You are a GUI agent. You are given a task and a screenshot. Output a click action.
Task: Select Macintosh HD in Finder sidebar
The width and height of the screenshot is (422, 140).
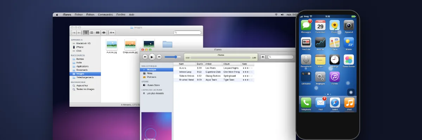[x=85, y=43]
